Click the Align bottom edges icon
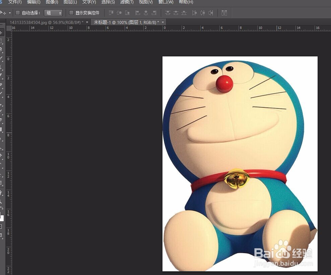Image resolution: width=331 pixels, height=275 pixels. (x=127, y=13)
